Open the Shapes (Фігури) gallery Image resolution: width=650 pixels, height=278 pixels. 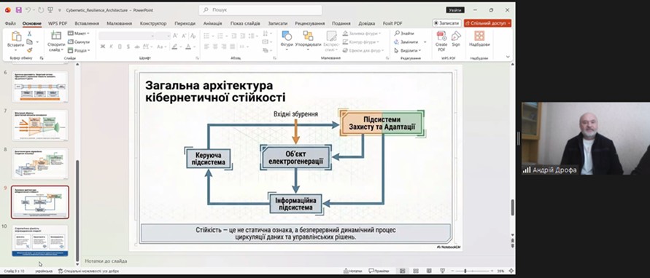pos(287,41)
